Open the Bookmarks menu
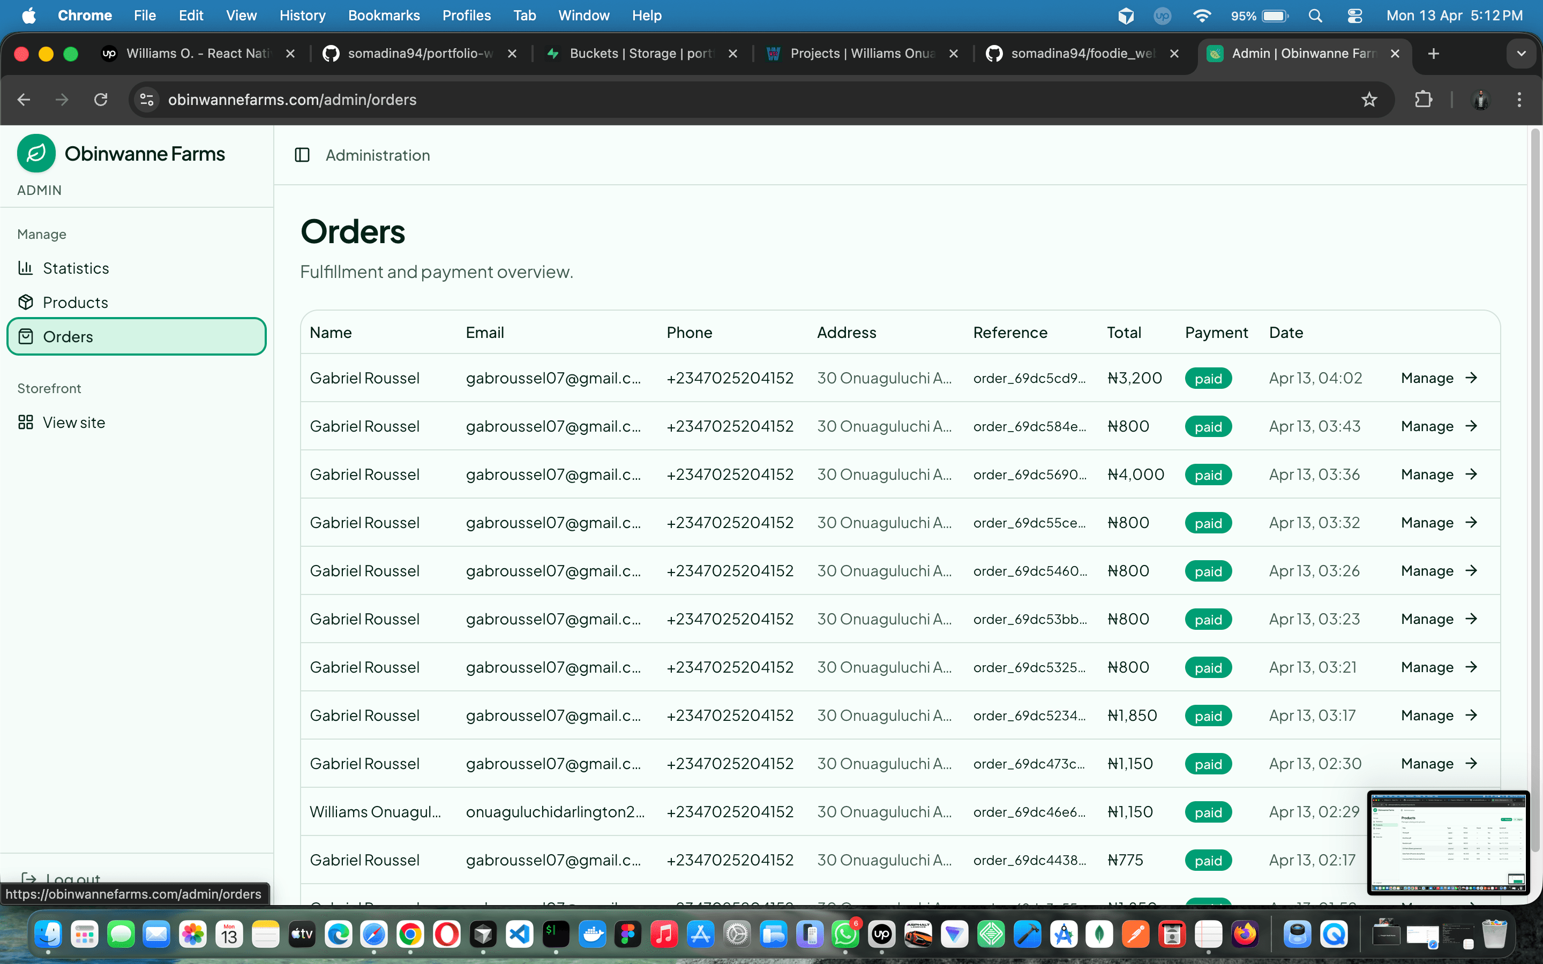 384,16
